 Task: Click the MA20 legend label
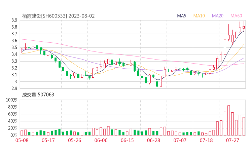[x=218, y=16]
